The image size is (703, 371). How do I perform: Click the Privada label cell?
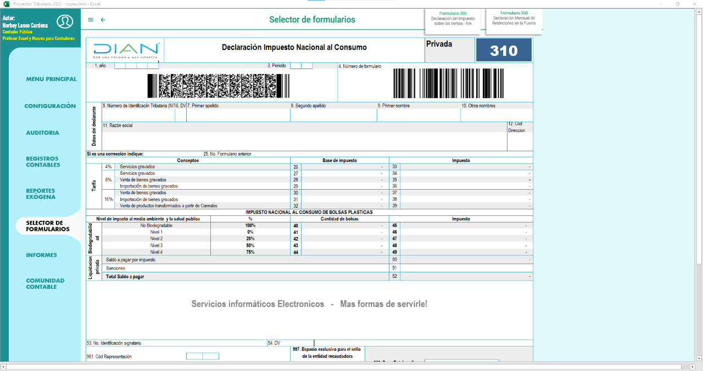coord(450,50)
